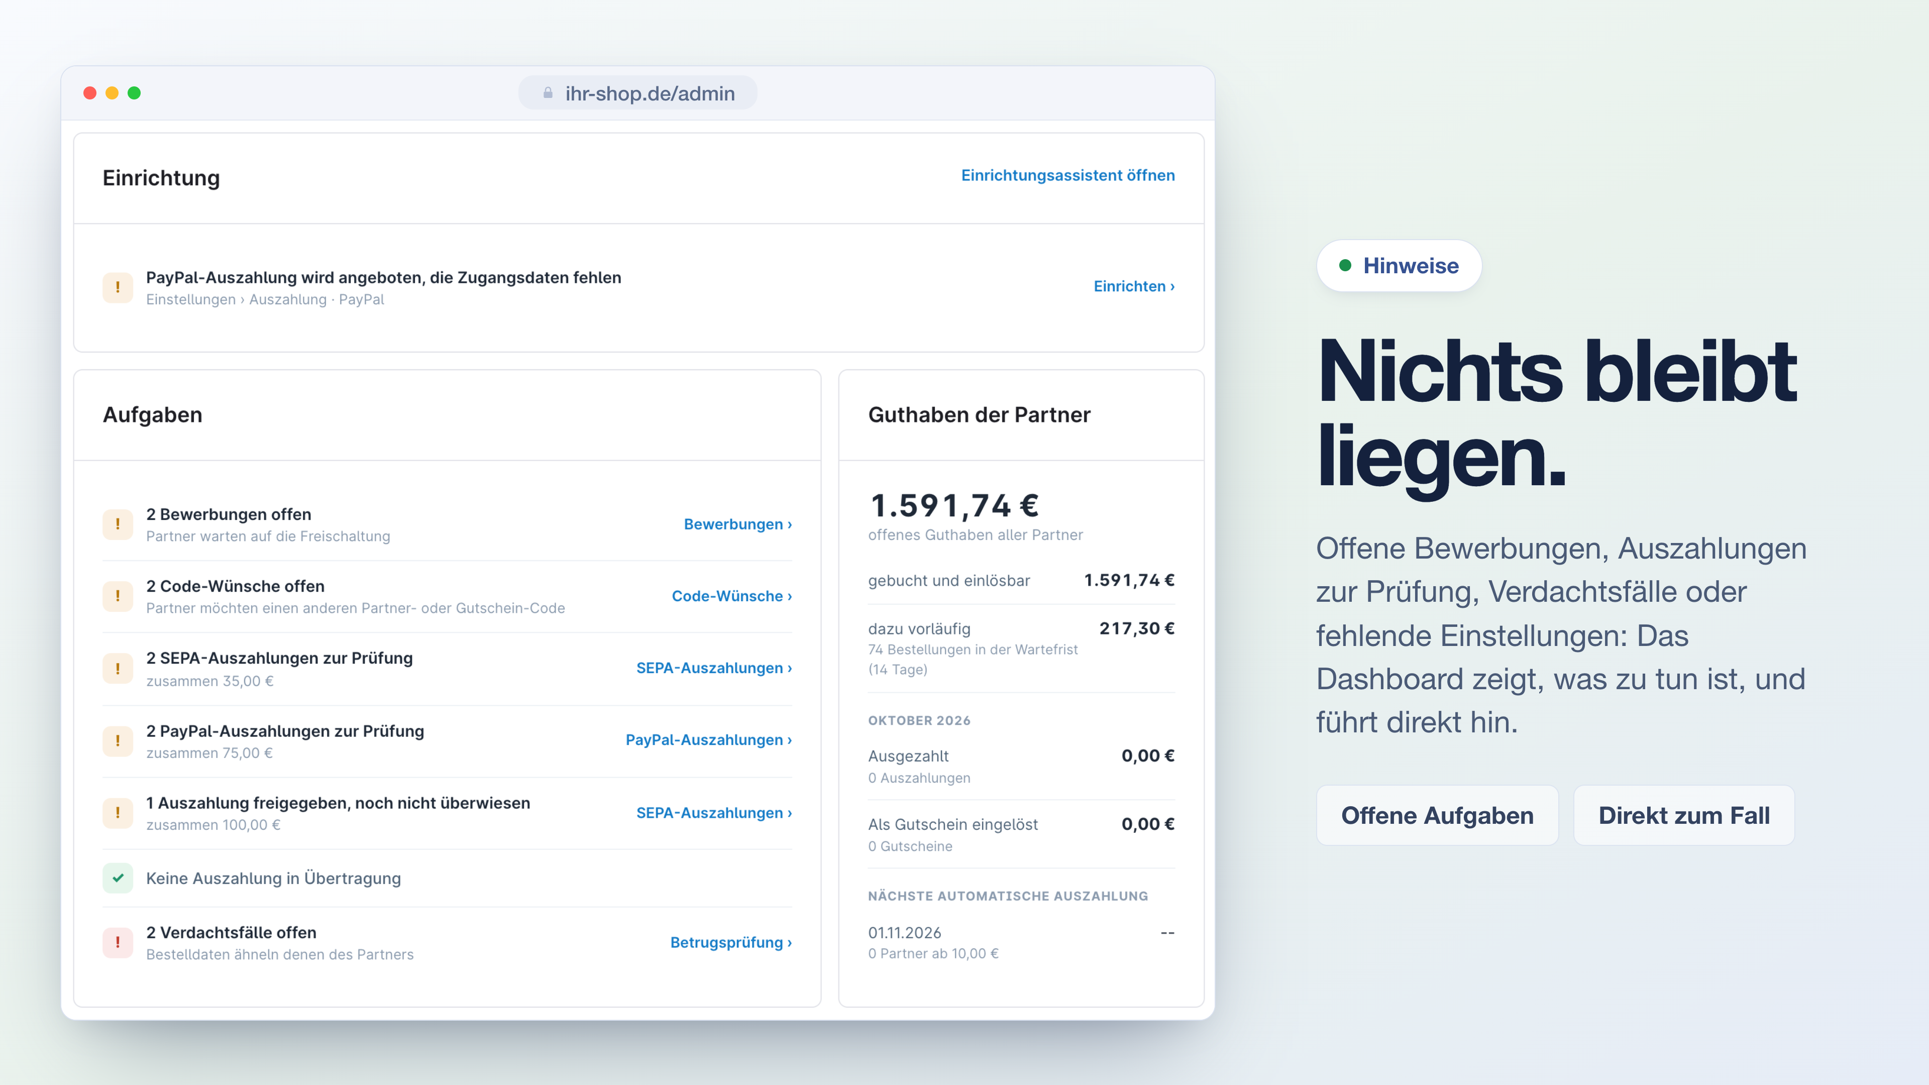Click the Offene Aufgaben button
This screenshot has width=1929, height=1085.
(x=1437, y=815)
